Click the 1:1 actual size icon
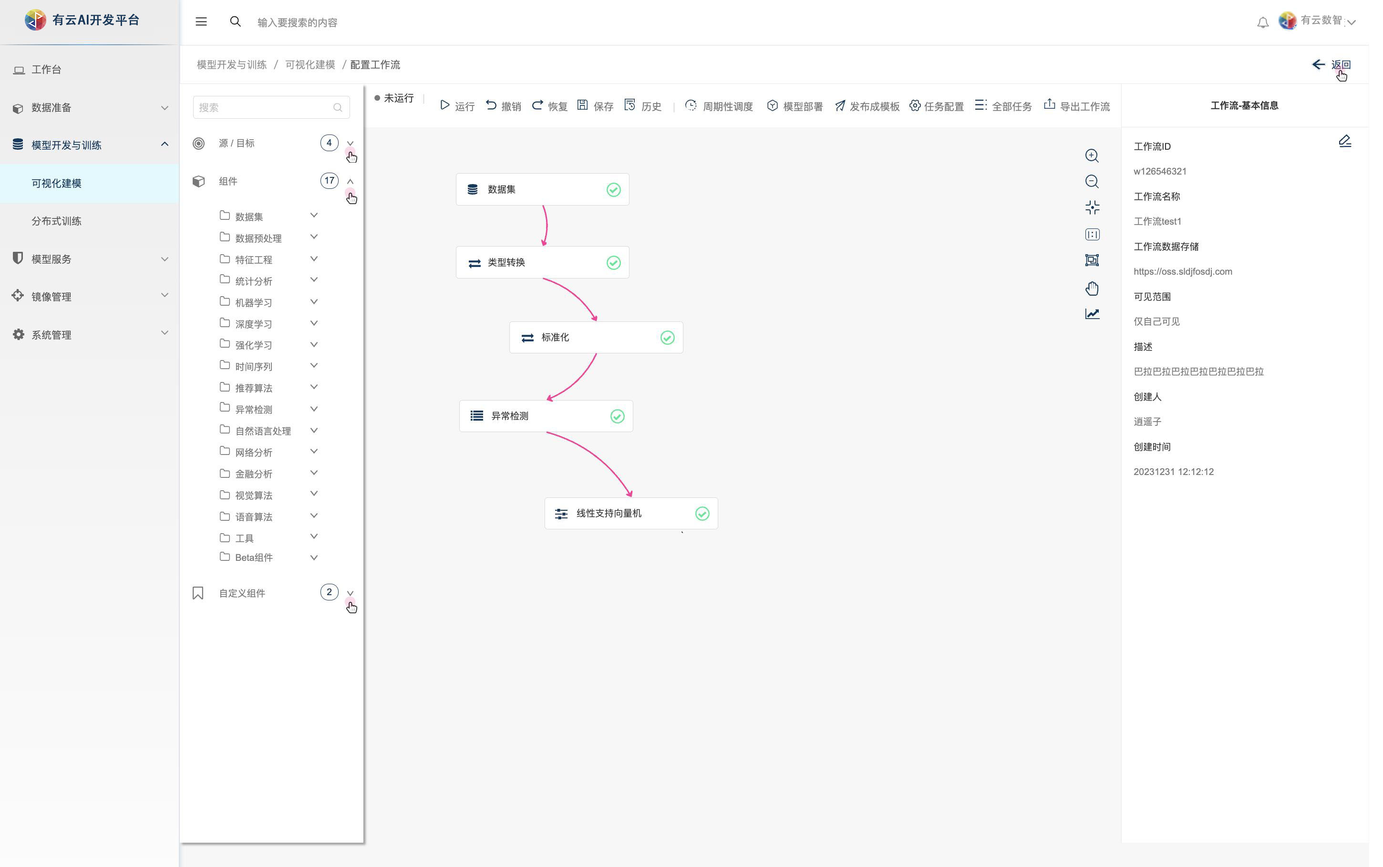This screenshot has height=867, width=1383. (x=1091, y=235)
